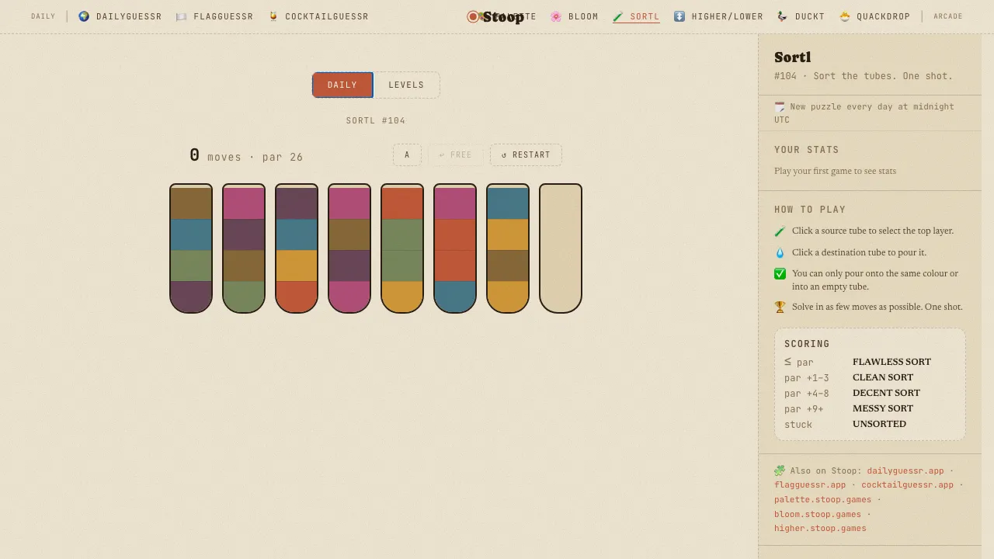Click the Duckt duck icon
Viewport: 994px width, 559px height.
(x=782, y=16)
